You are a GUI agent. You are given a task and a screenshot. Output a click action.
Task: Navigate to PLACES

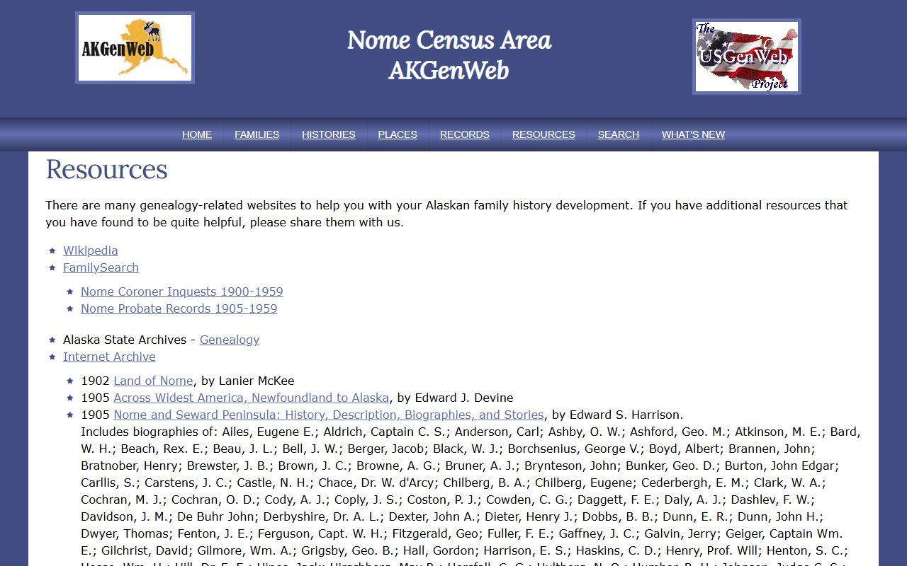point(398,134)
